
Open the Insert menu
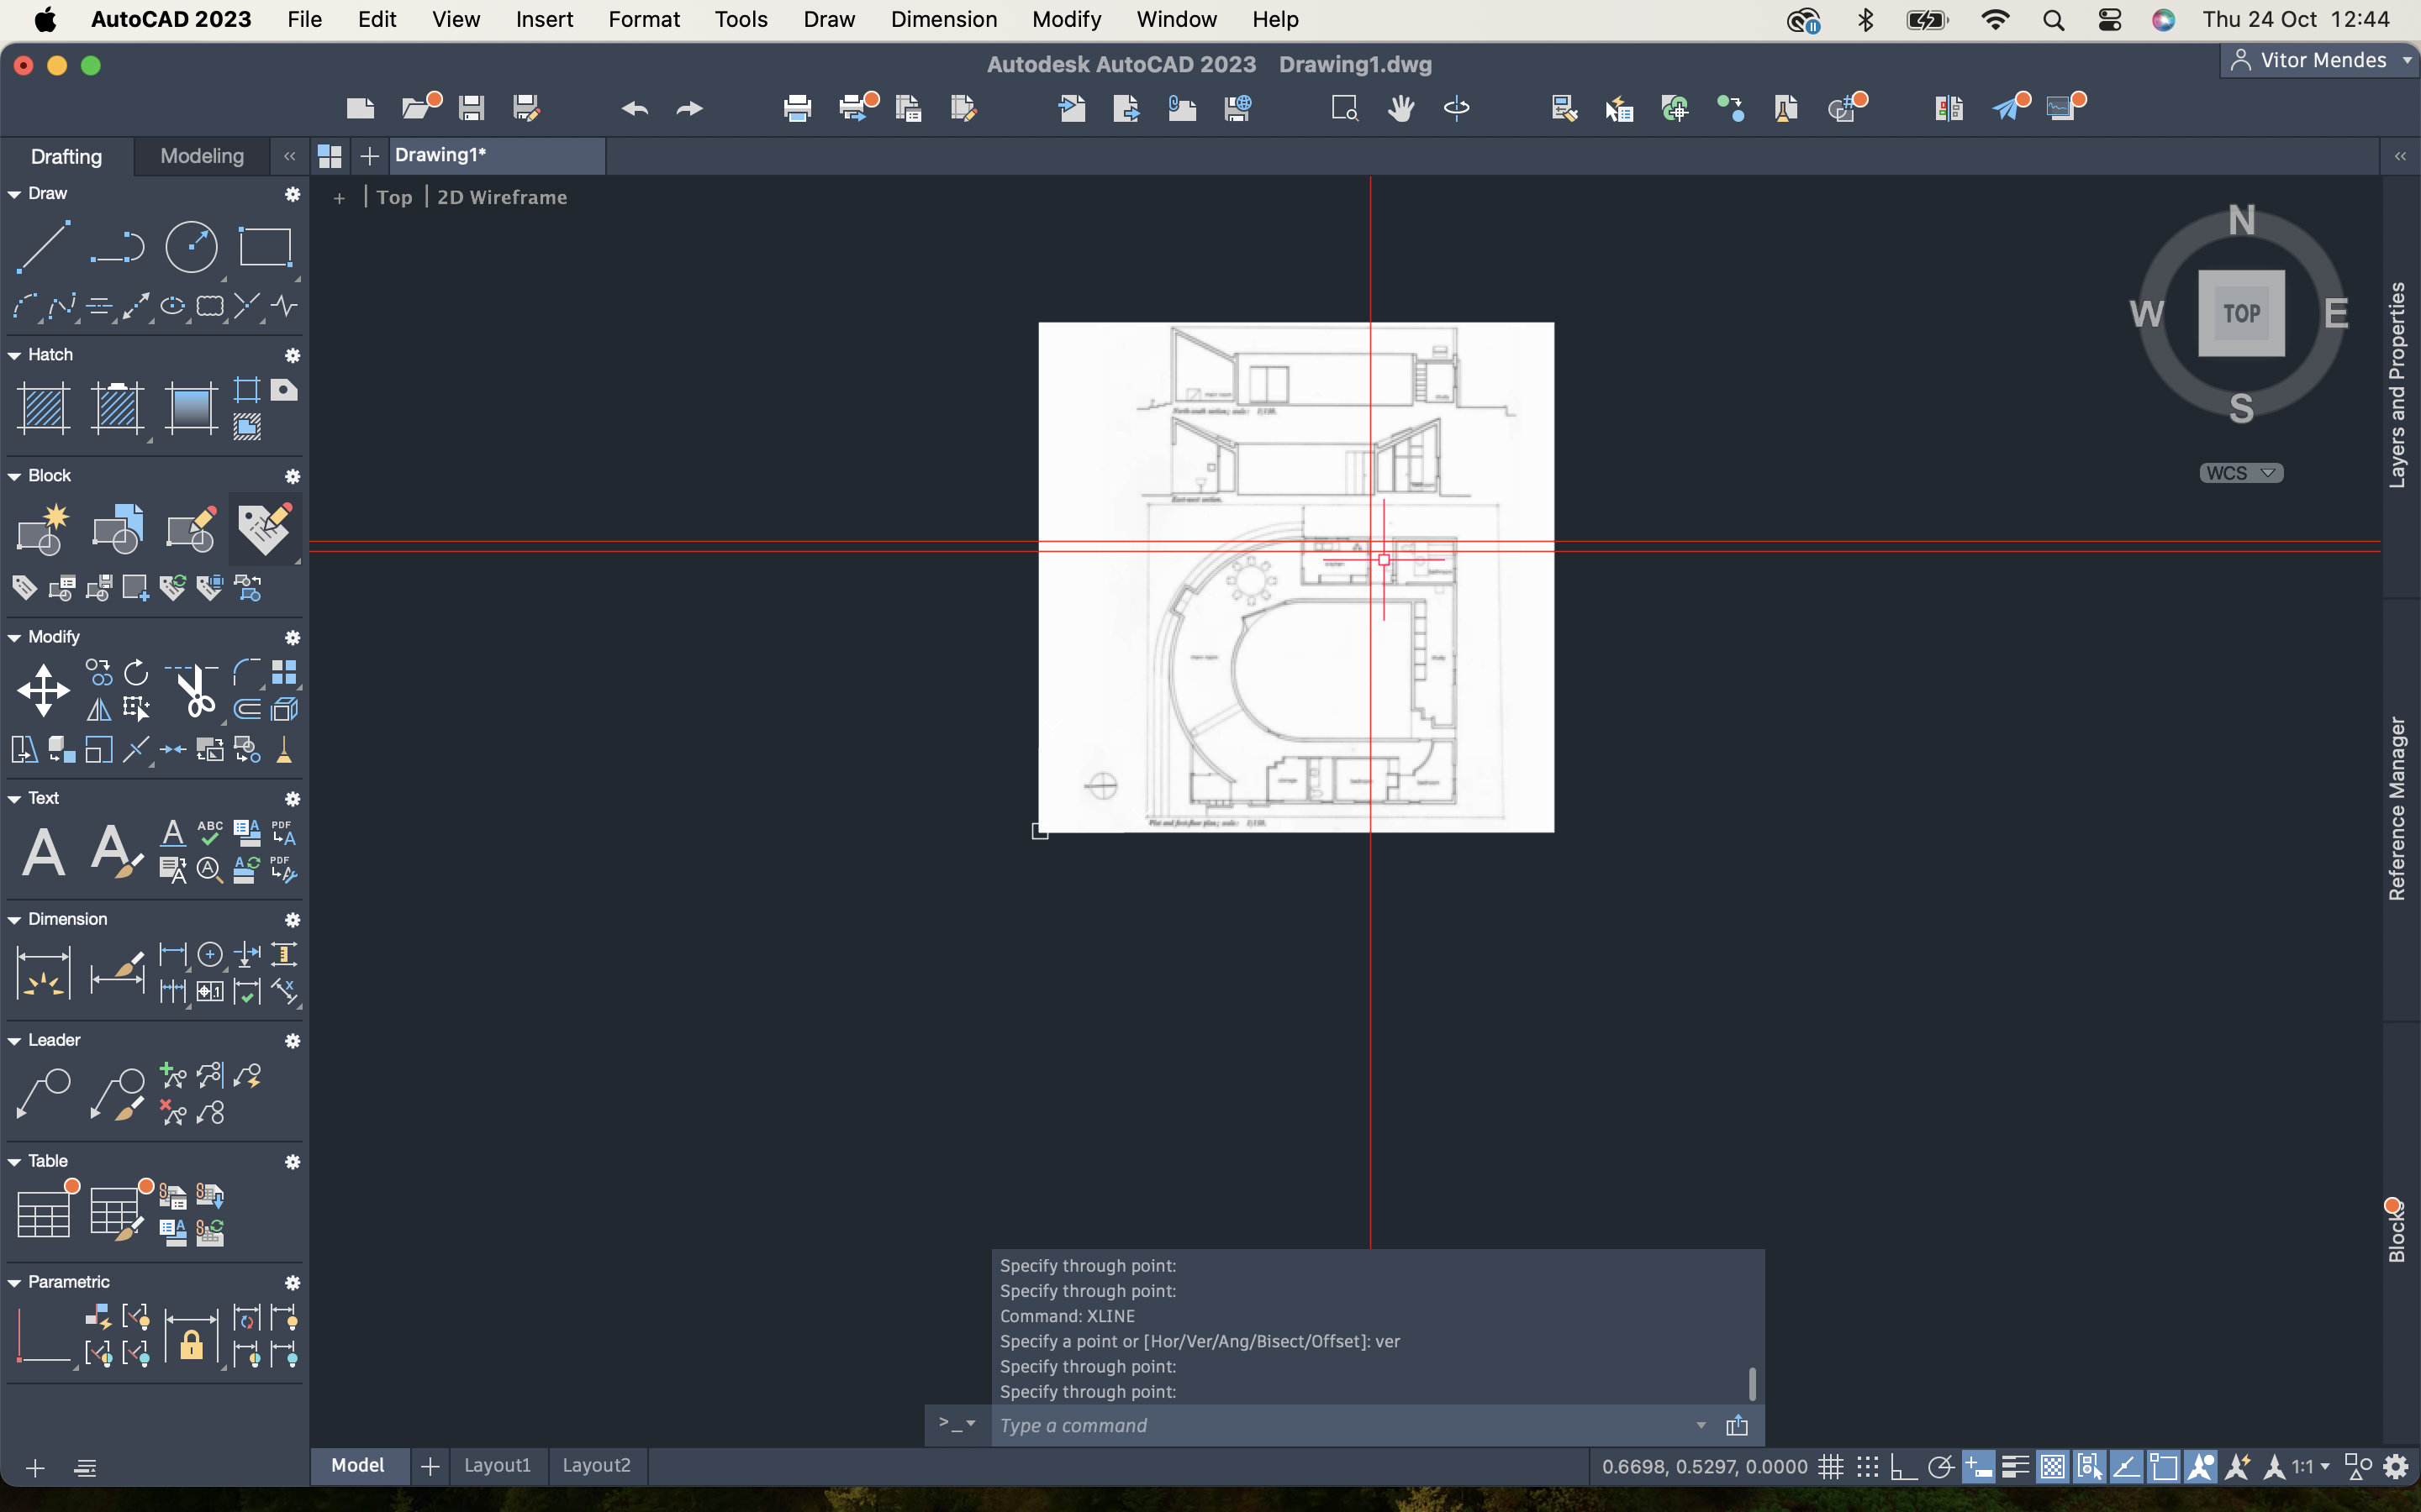click(544, 19)
